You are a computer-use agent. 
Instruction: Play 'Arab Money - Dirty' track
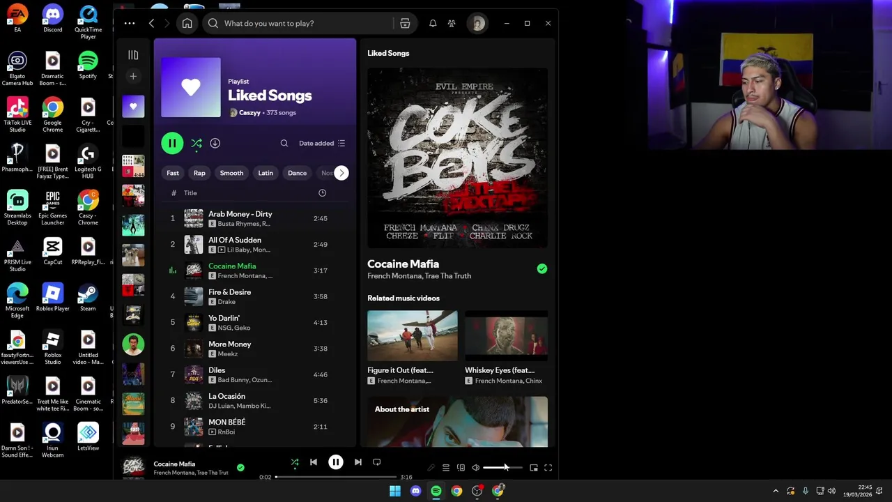(254, 218)
